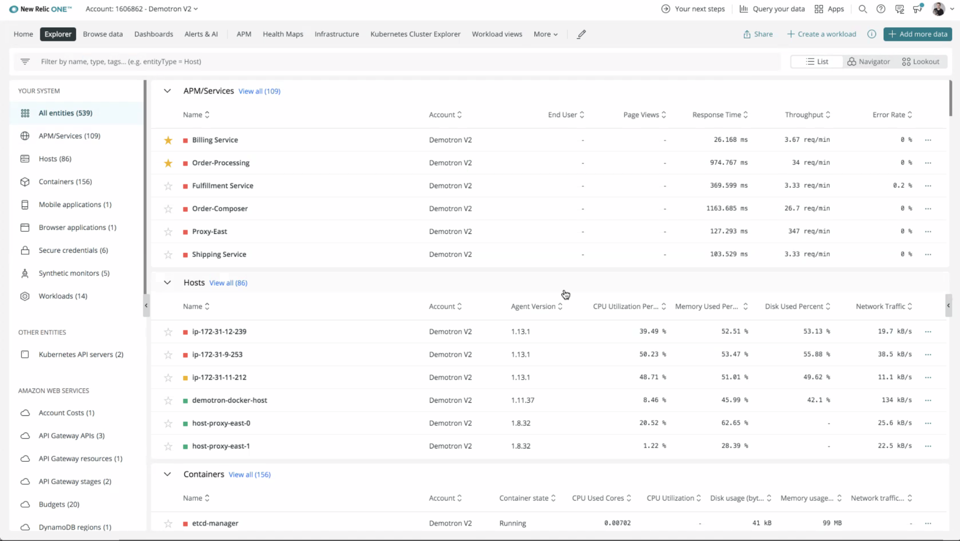
Task: Favorite etcd-manager container with its star
Action: tap(168, 523)
